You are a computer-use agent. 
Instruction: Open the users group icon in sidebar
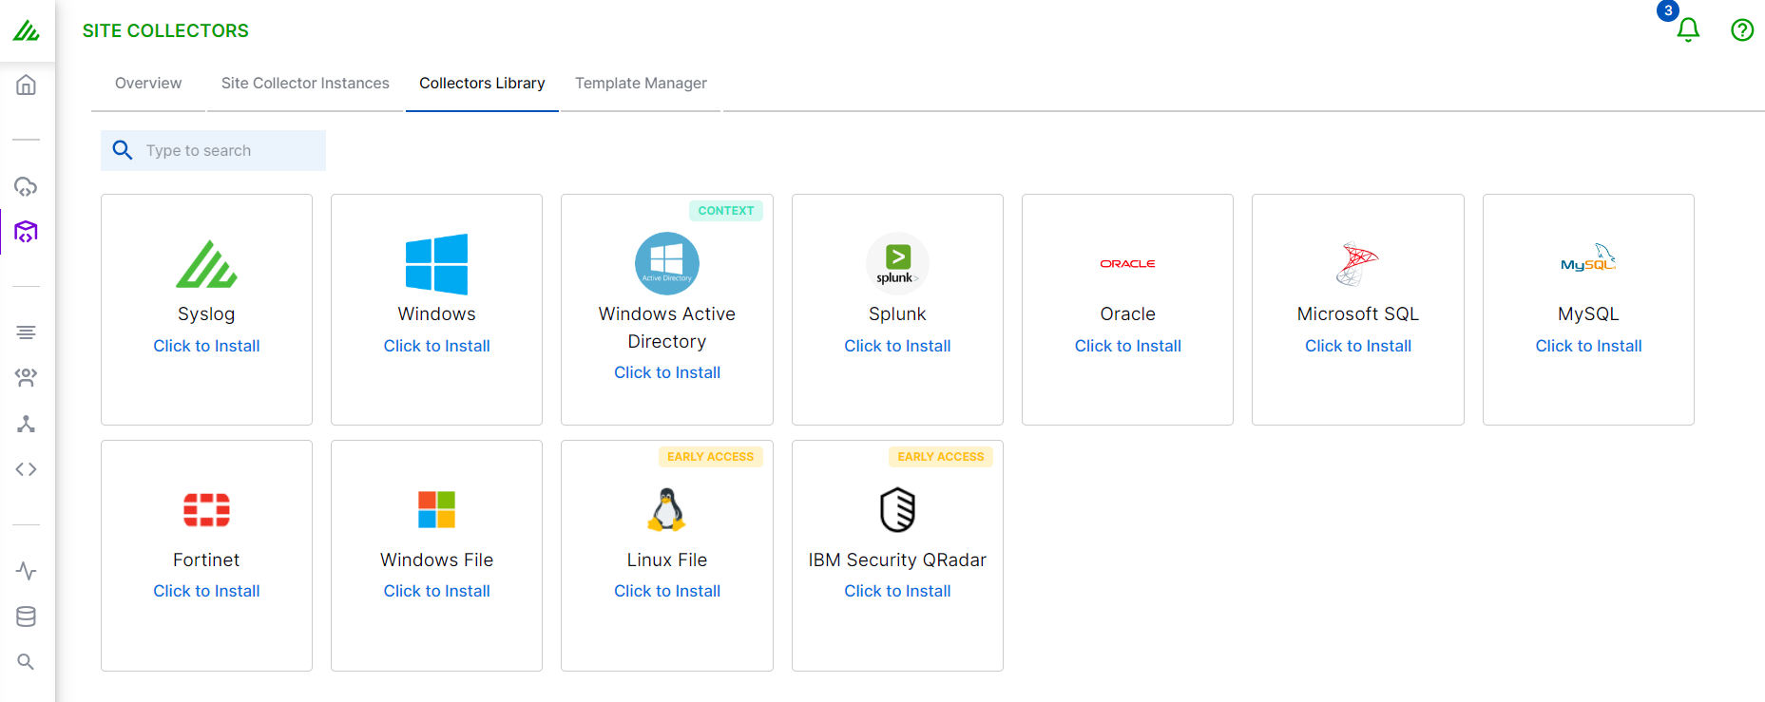tap(27, 377)
